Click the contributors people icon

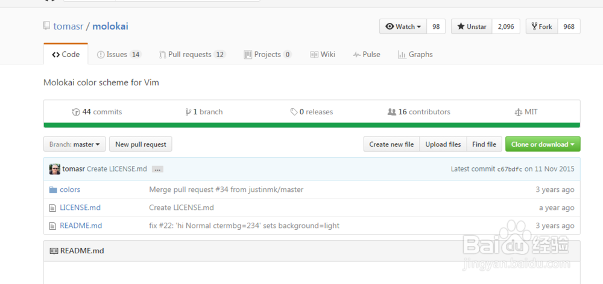click(392, 112)
